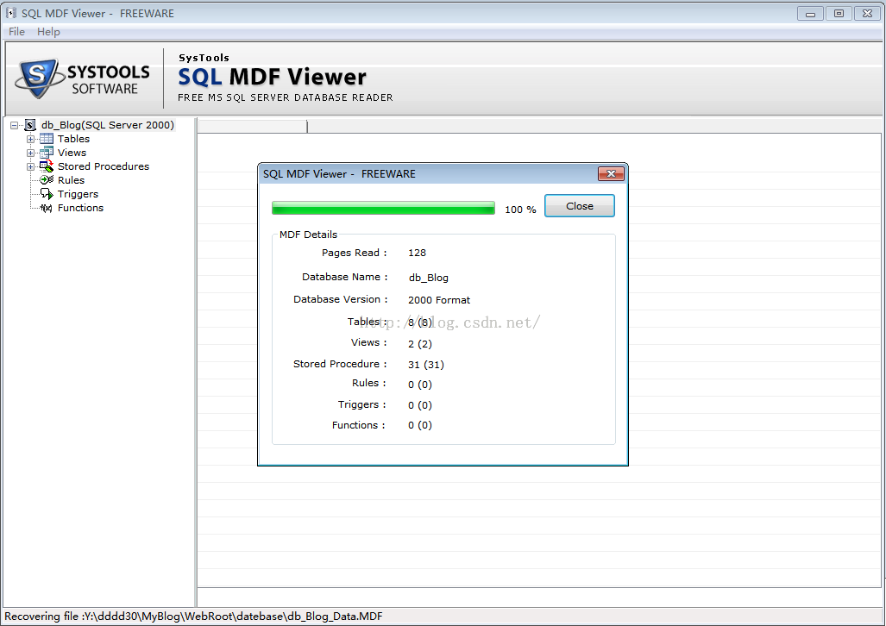Image resolution: width=886 pixels, height=626 pixels.
Task: Click the 2000 Format version value
Action: click(439, 300)
